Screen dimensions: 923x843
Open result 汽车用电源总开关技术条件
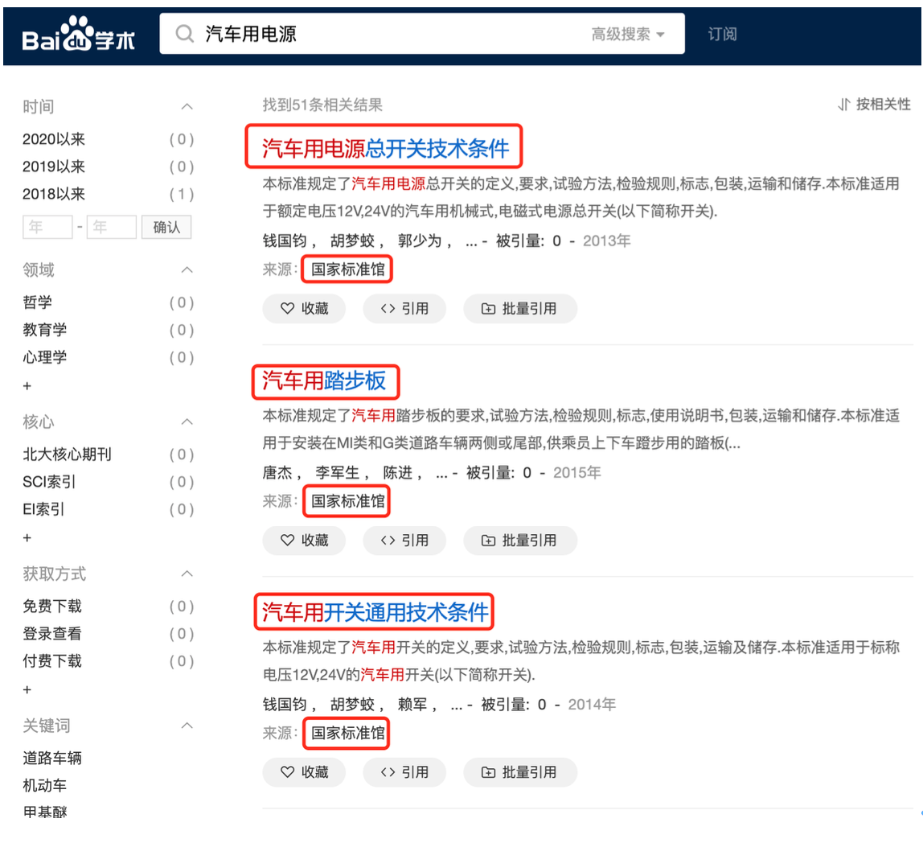(x=386, y=149)
